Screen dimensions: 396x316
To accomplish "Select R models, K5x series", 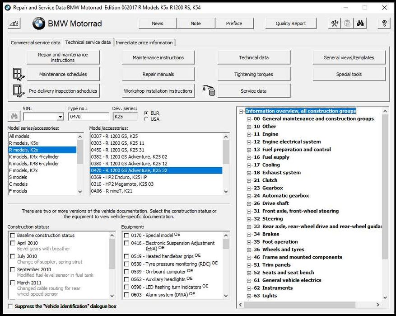I will click(x=42, y=143).
